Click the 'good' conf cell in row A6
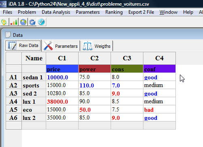203x147 pixels. 160,117
